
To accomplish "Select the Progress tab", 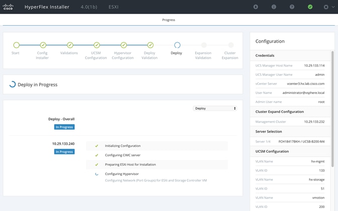I will point(168,20).
